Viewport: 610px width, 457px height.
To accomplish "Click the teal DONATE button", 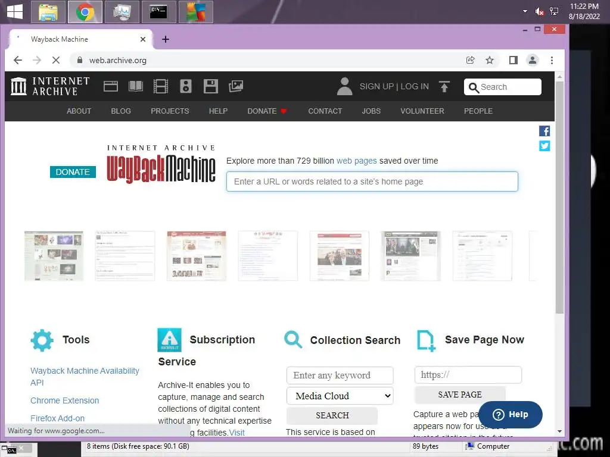I will tap(73, 172).
